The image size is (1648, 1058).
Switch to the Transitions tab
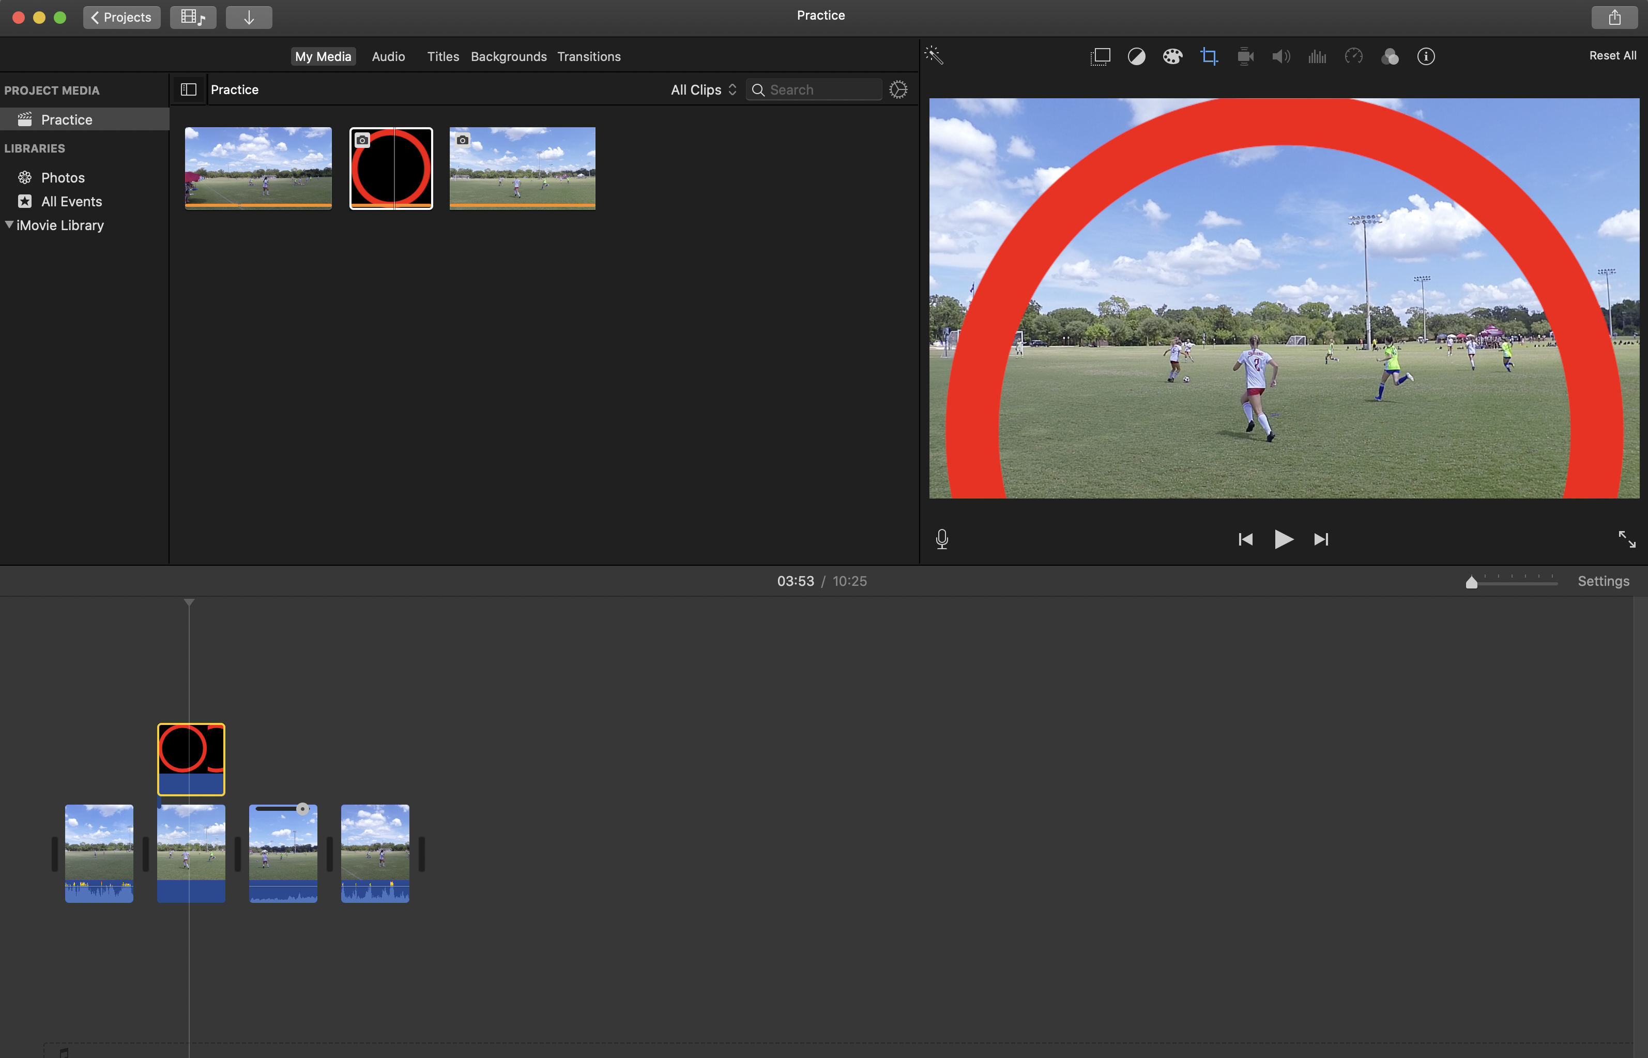pyautogui.click(x=588, y=56)
